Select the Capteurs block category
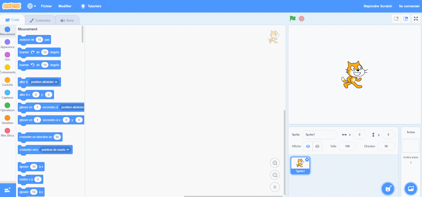This screenshot has width=422, height=197. tap(7, 94)
